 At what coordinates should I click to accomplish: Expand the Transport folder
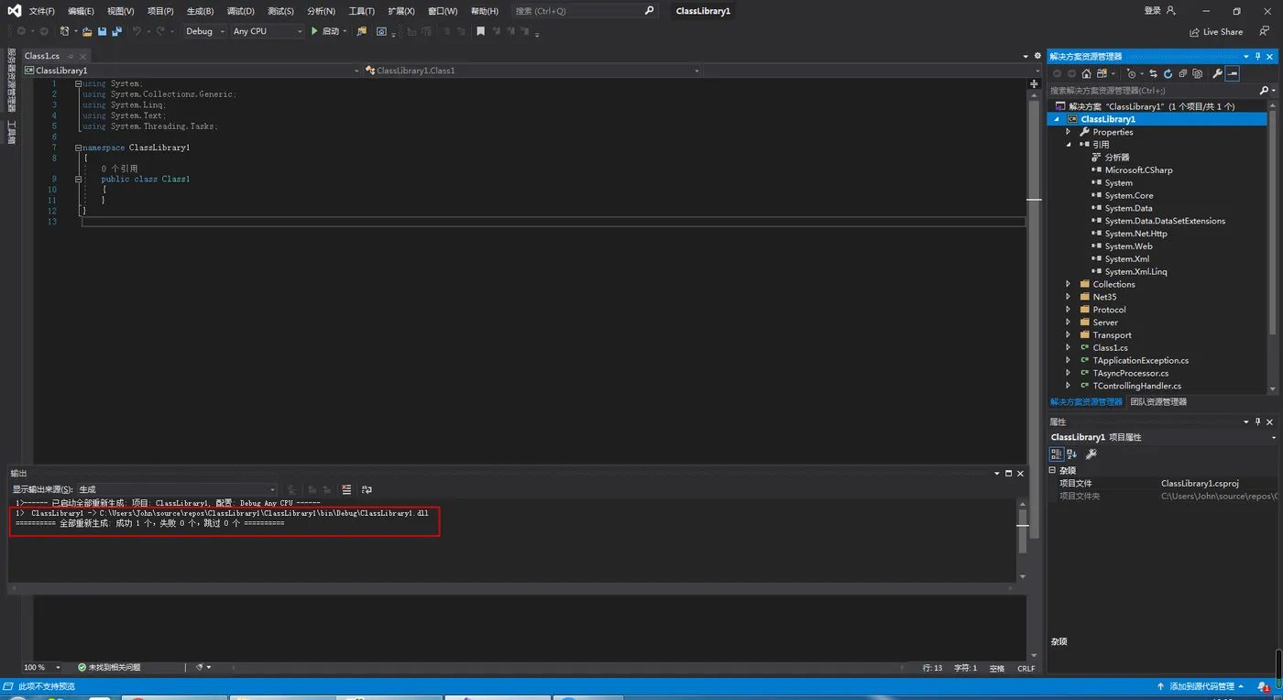(x=1068, y=335)
